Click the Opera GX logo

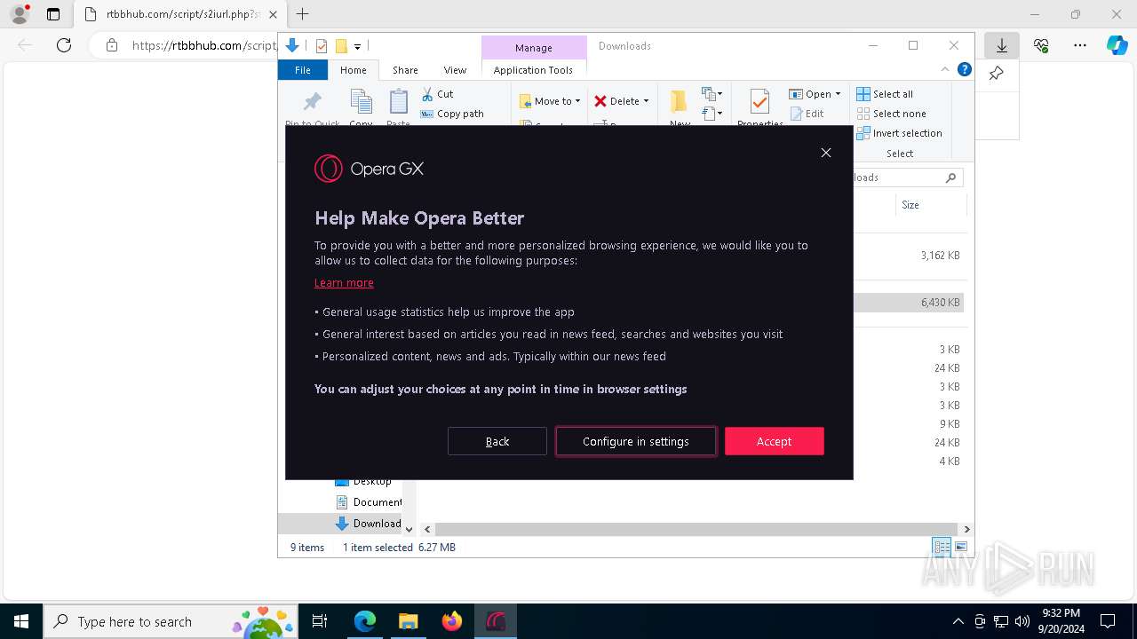click(x=369, y=169)
